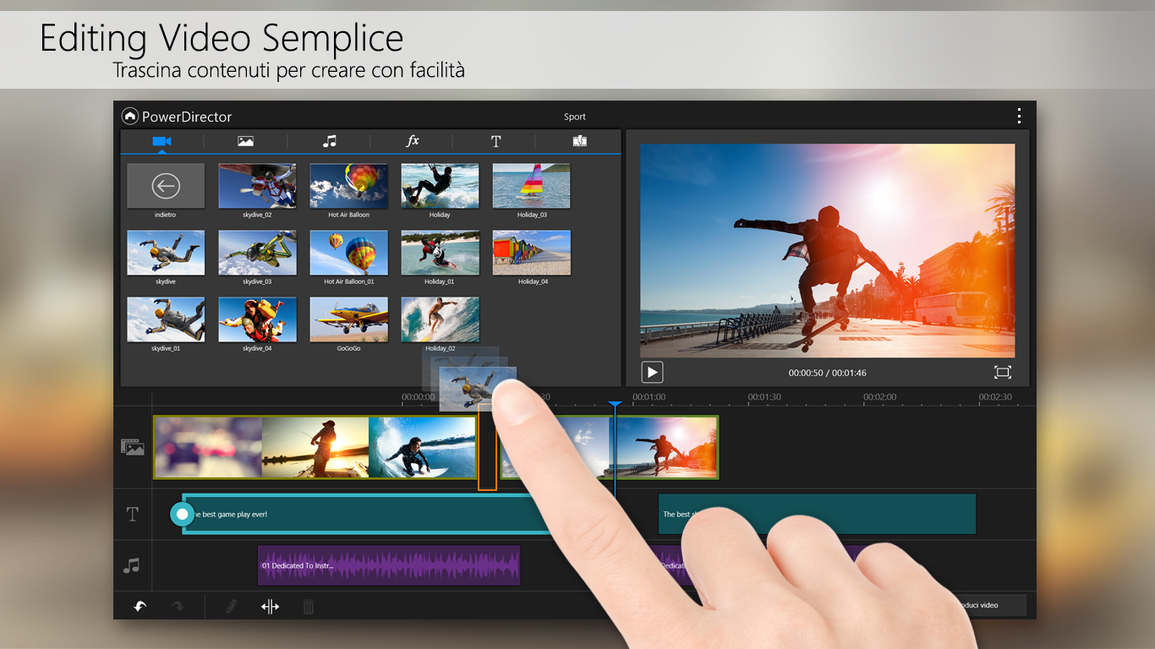Select the Holiday kite surfer thumbnail
This screenshot has height=649, width=1155.
tap(440, 186)
